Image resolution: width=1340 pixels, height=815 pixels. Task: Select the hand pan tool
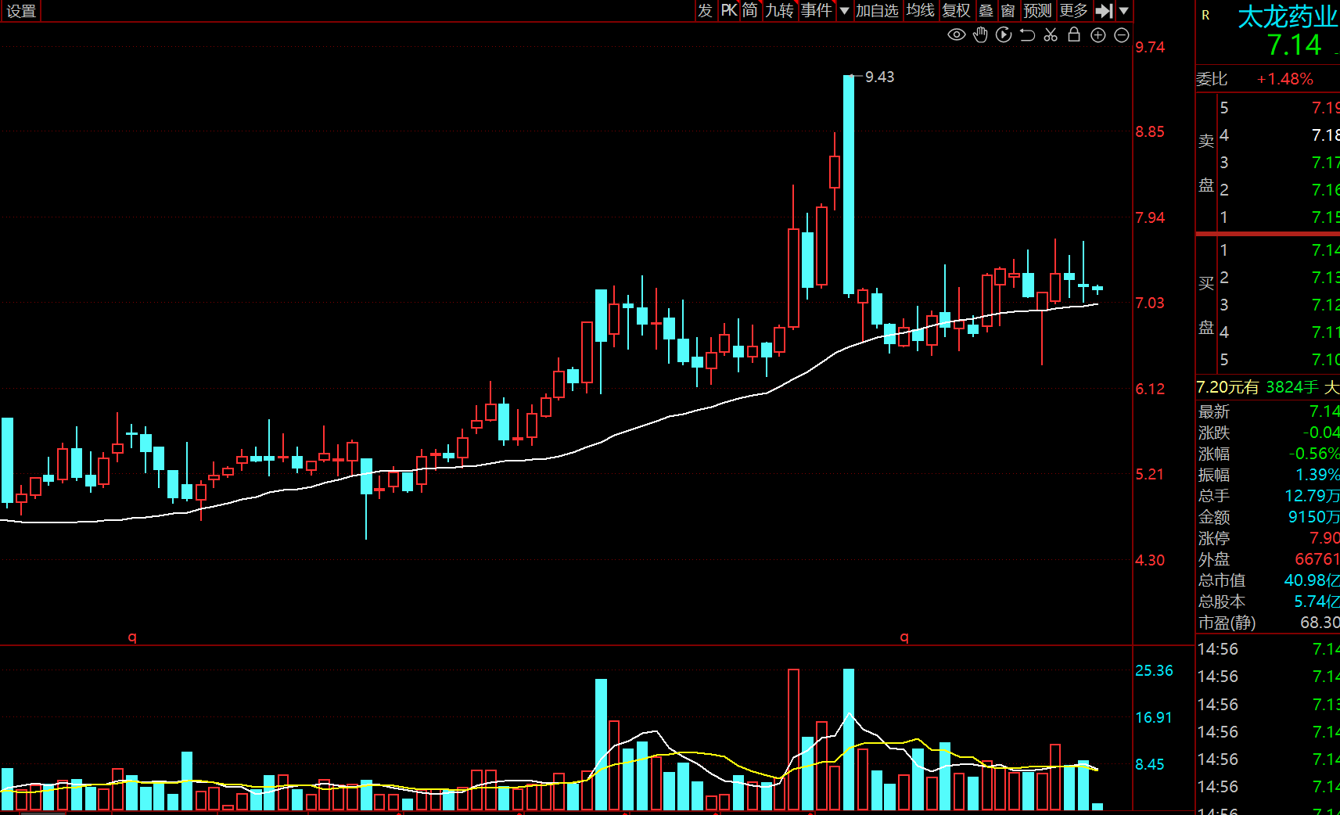click(x=980, y=34)
